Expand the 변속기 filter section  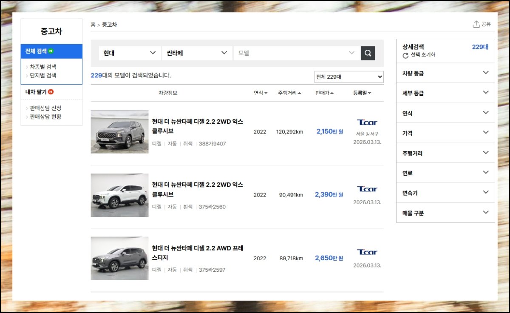445,193
